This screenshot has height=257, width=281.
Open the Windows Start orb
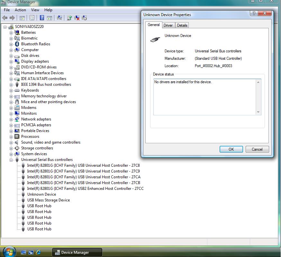click(x=9, y=252)
